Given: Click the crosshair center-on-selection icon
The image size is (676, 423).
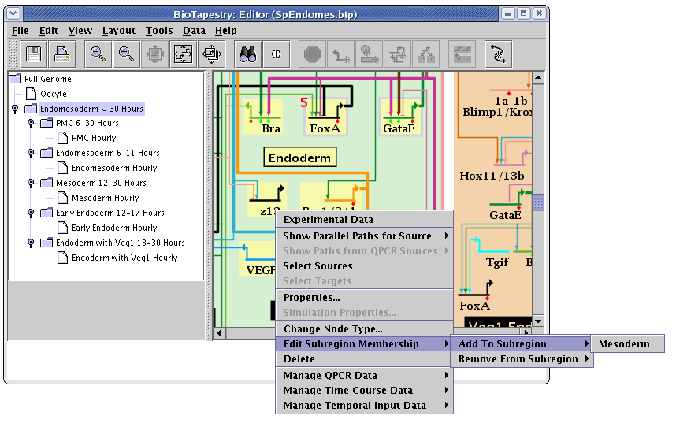Looking at the screenshot, I should [x=276, y=54].
